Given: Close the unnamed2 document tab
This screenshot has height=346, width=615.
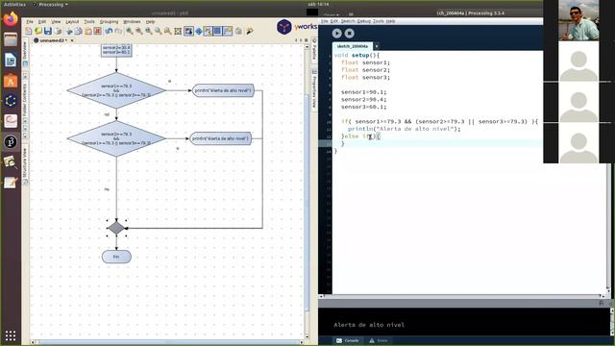Looking at the screenshot, I should coord(72,40).
